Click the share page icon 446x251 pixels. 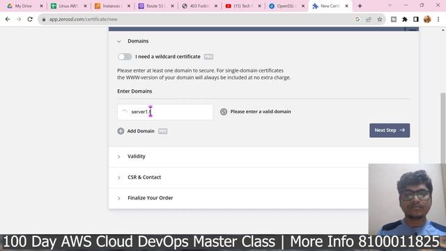tap(369, 20)
